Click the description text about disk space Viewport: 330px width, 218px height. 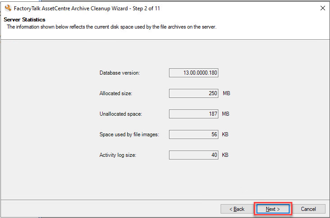point(112,27)
